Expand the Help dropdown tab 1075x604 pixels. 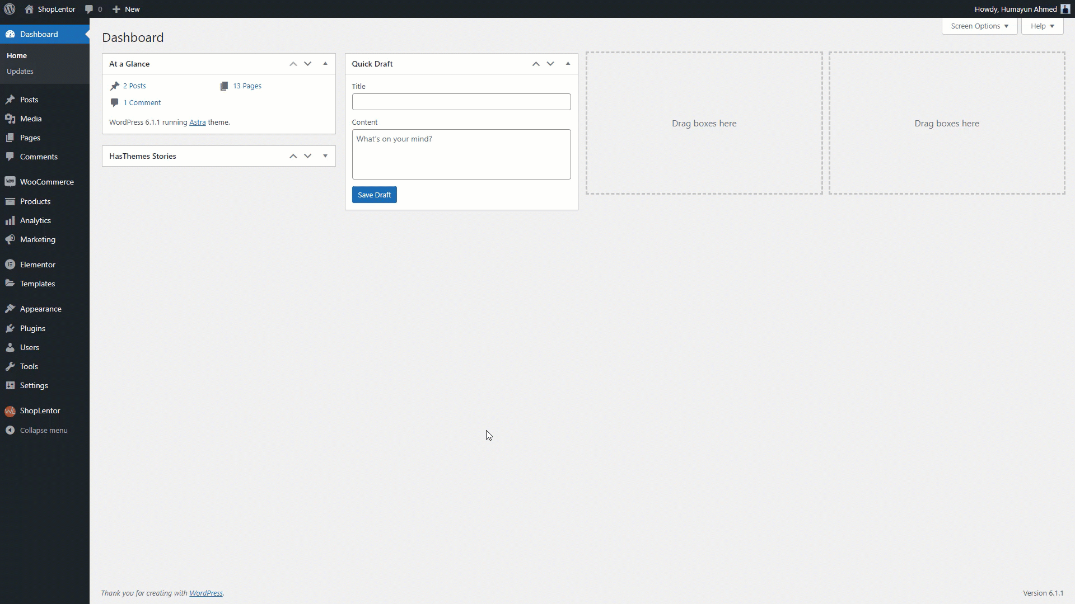(1042, 26)
